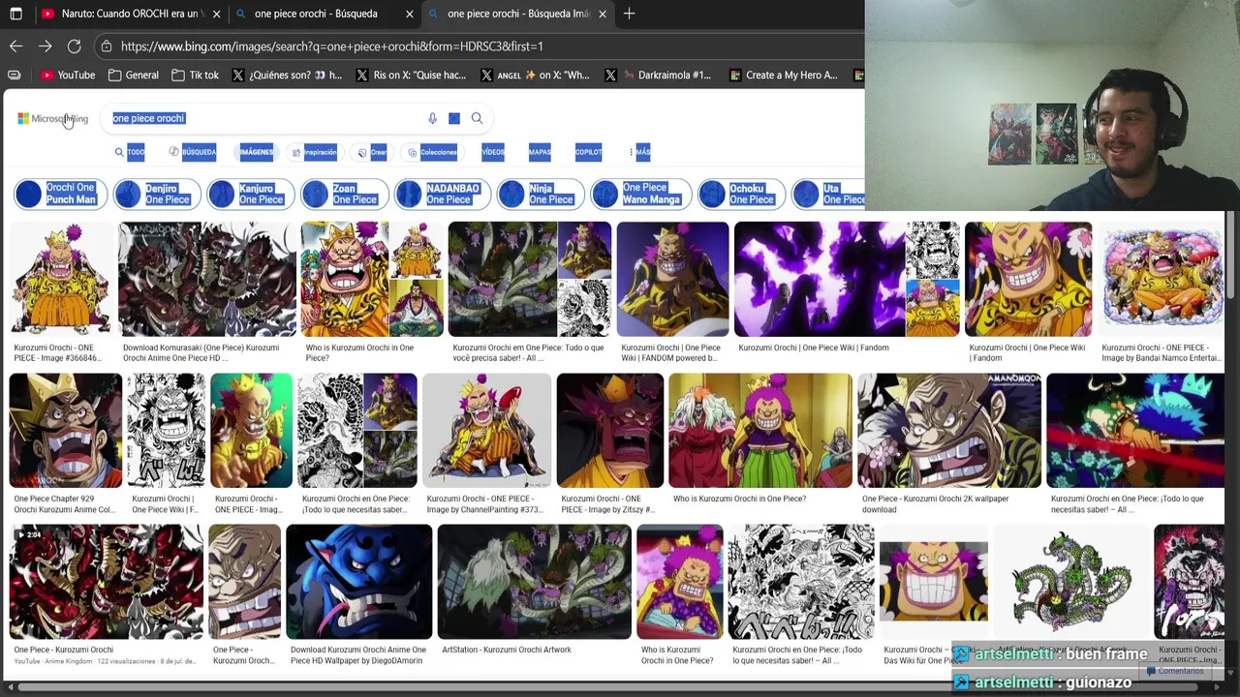Screen dimensions: 1240x697
Task: Select the 'one piece orochi - Búsqueda Imá...' tab
Action: [518, 14]
